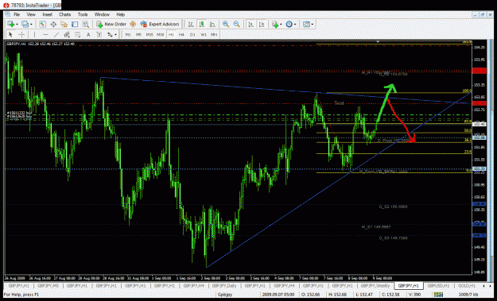Choose the Arrows objects tool
This screenshot has height=301, width=497.
(110, 34)
